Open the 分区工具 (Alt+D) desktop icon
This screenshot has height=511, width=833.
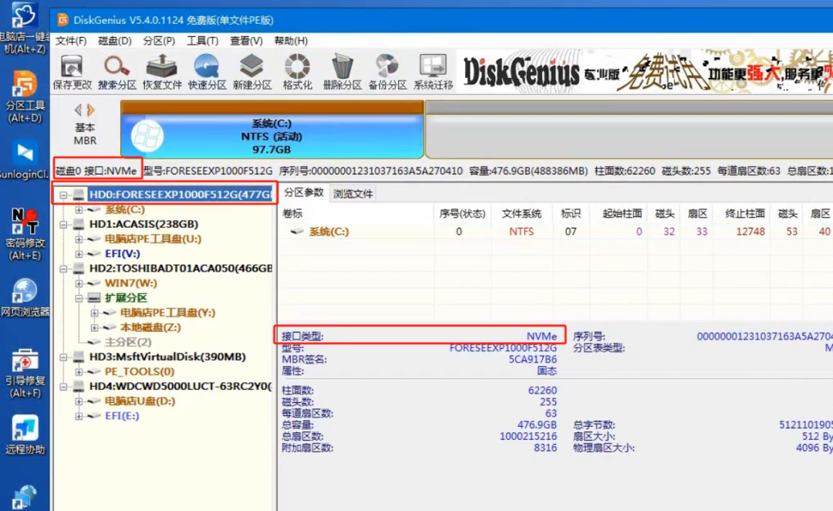click(25, 96)
